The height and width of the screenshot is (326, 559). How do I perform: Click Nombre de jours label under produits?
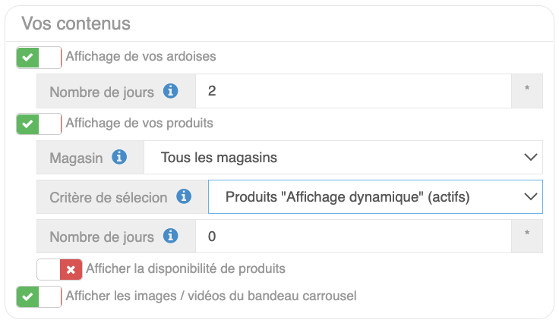pyautogui.click(x=102, y=237)
